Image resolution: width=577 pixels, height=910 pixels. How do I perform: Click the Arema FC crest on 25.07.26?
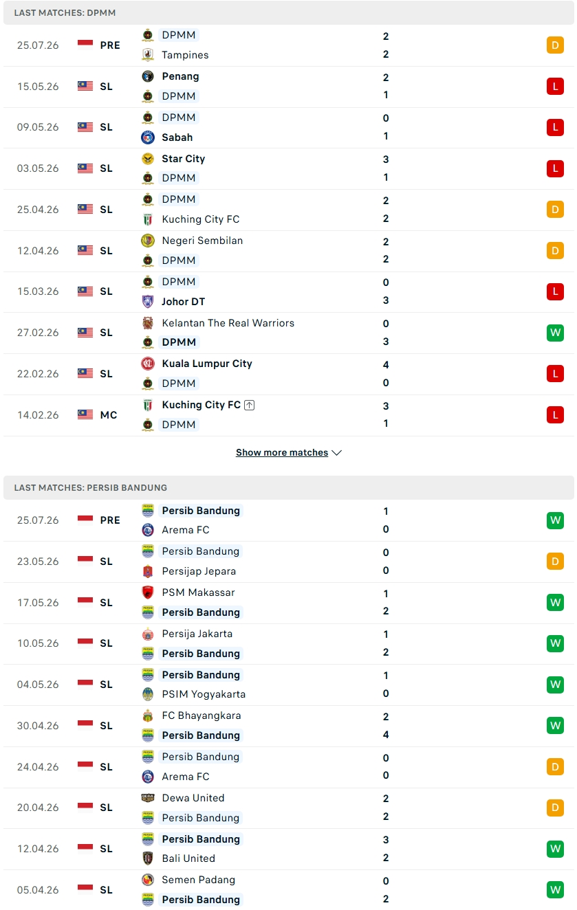pos(148,530)
